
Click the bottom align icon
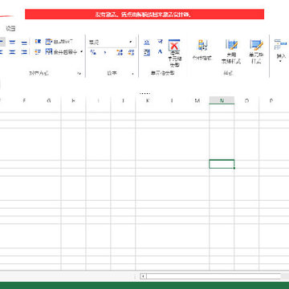pos(24,42)
